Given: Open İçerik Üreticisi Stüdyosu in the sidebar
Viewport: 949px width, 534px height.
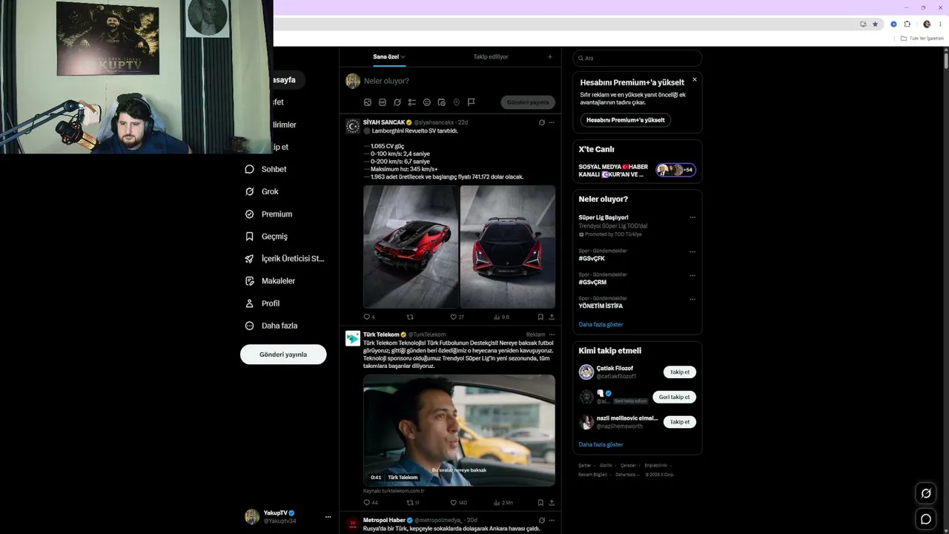Looking at the screenshot, I should (x=285, y=259).
